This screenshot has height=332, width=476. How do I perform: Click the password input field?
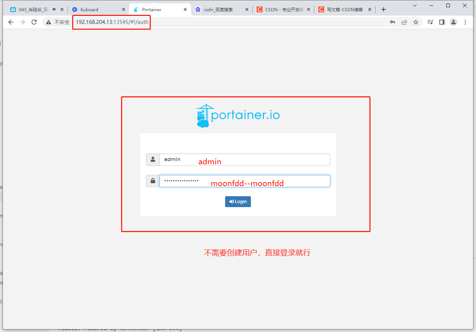tap(245, 181)
